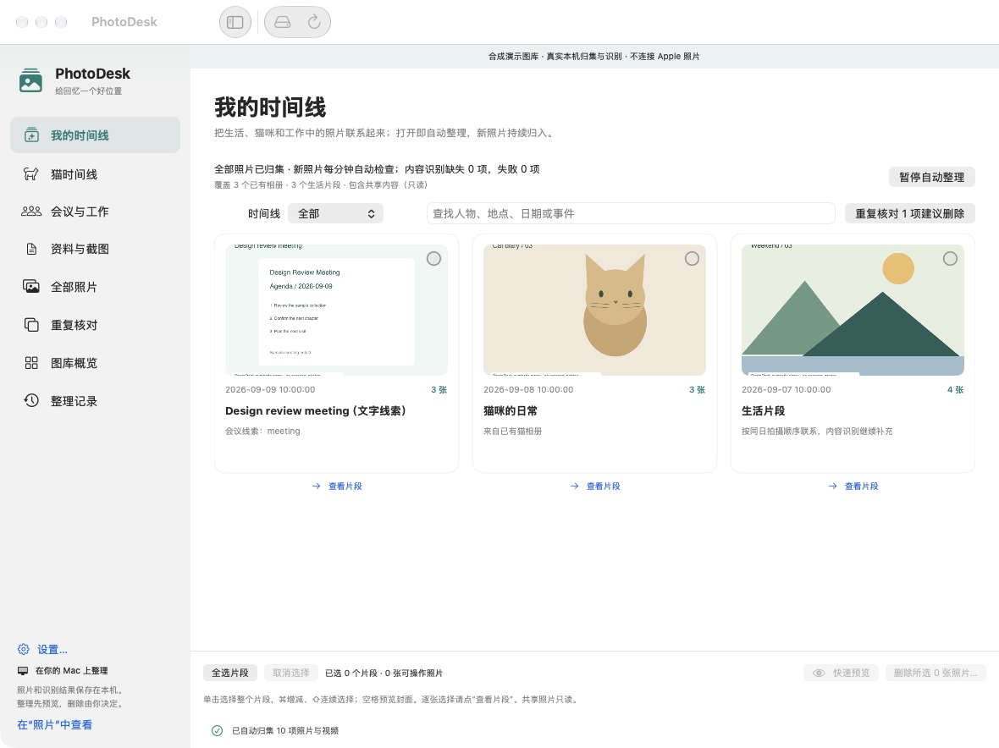
Task: Click the refresh arrow icon in toolbar
Action: tap(314, 22)
